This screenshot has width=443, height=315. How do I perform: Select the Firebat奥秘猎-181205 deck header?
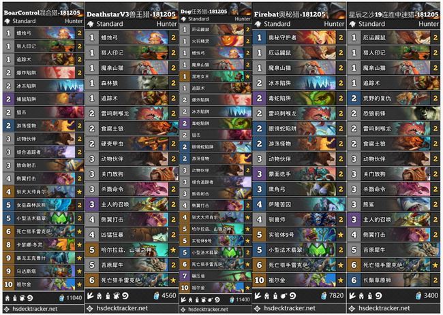pos(290,14)
